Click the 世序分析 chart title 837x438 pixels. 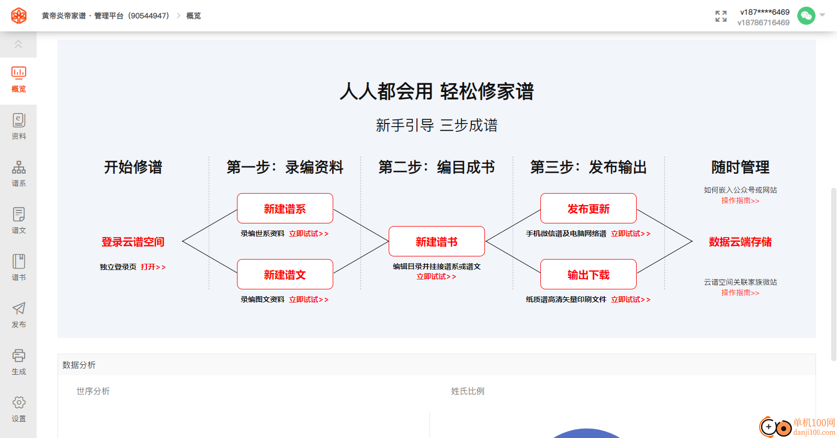click(93, 391)
